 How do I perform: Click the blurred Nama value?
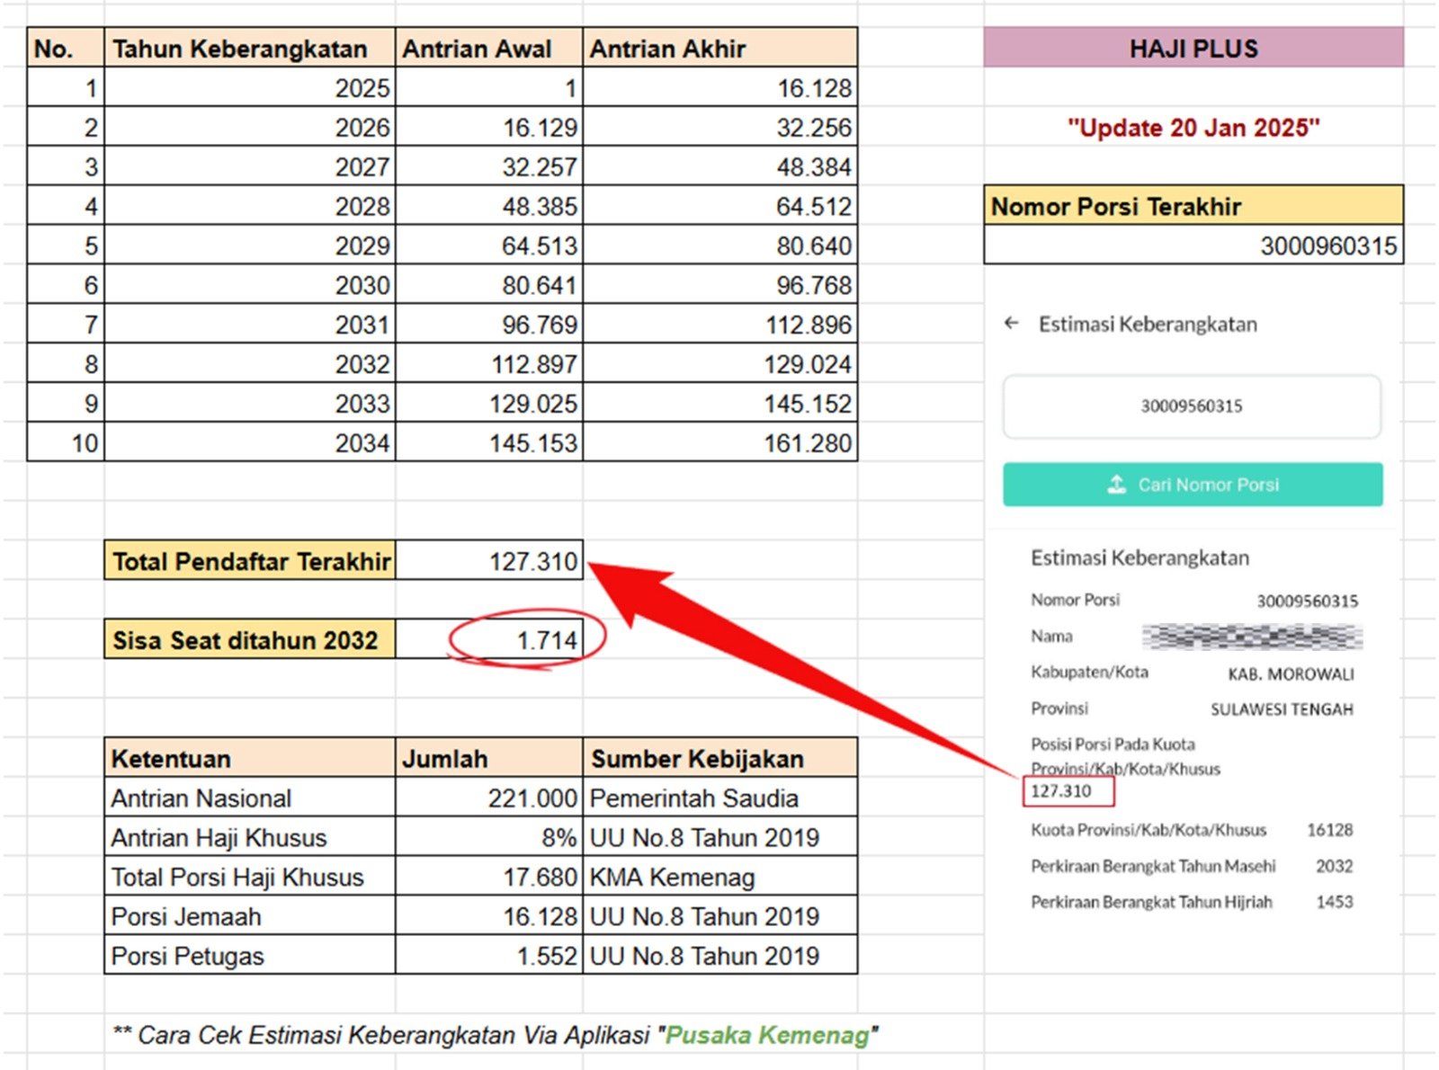point(1252,637)
